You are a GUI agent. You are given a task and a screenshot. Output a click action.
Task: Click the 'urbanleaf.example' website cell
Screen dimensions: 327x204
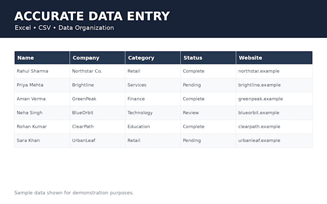point(274,141)
